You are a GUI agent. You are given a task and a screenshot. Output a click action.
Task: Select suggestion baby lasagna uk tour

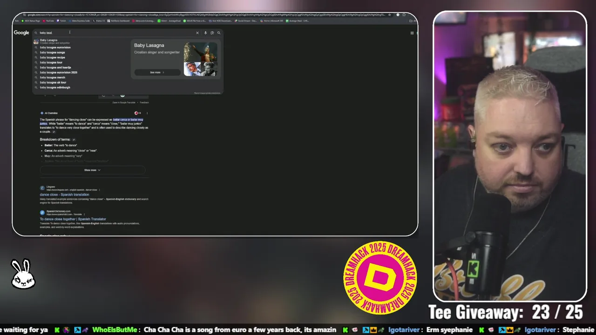coord(53,82)
